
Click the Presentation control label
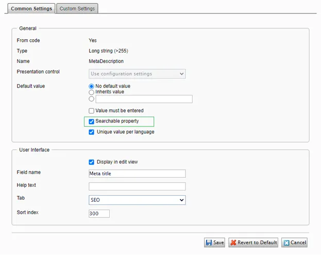click(x=38, y=72)
